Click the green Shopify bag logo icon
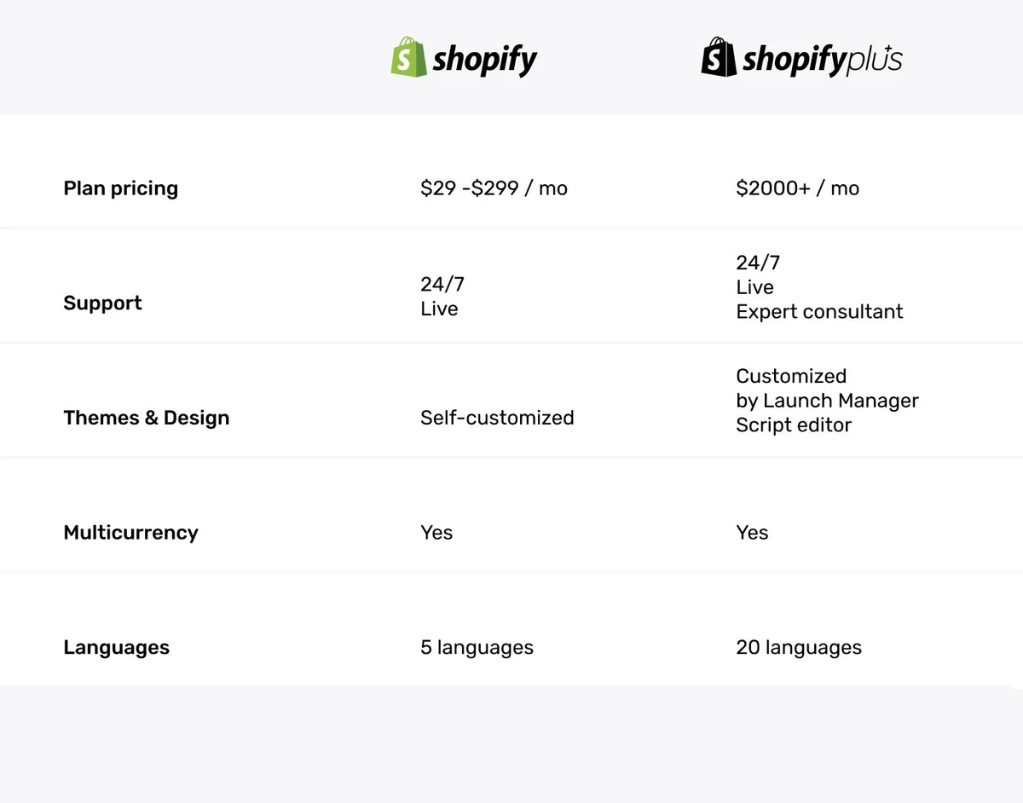Viewport: 1023px width, 803px height. (x=408, y=57)
